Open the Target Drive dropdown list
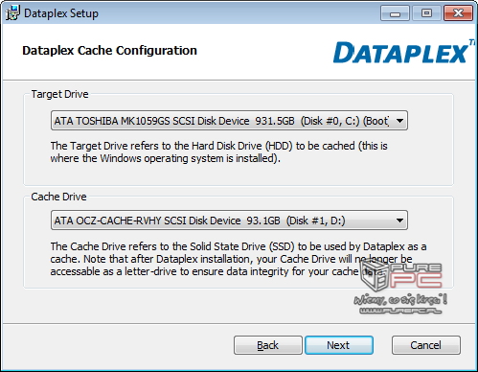 229,121
